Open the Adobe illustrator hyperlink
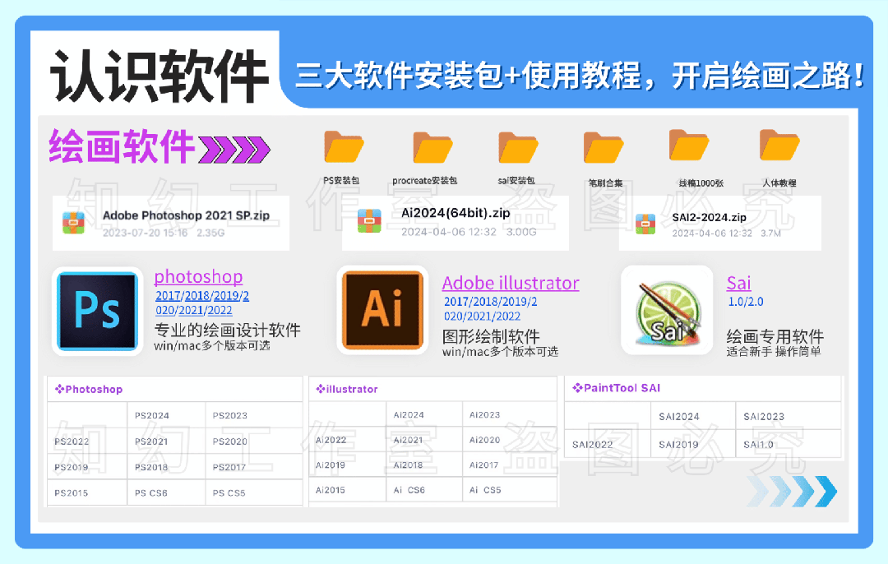The image size is (888, 564). [x=511, y=283]
